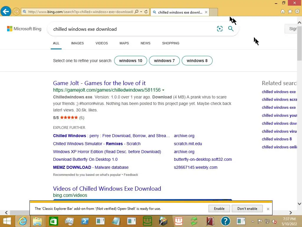
Task: Switch to the IMAGES tab
Action: 78,43
